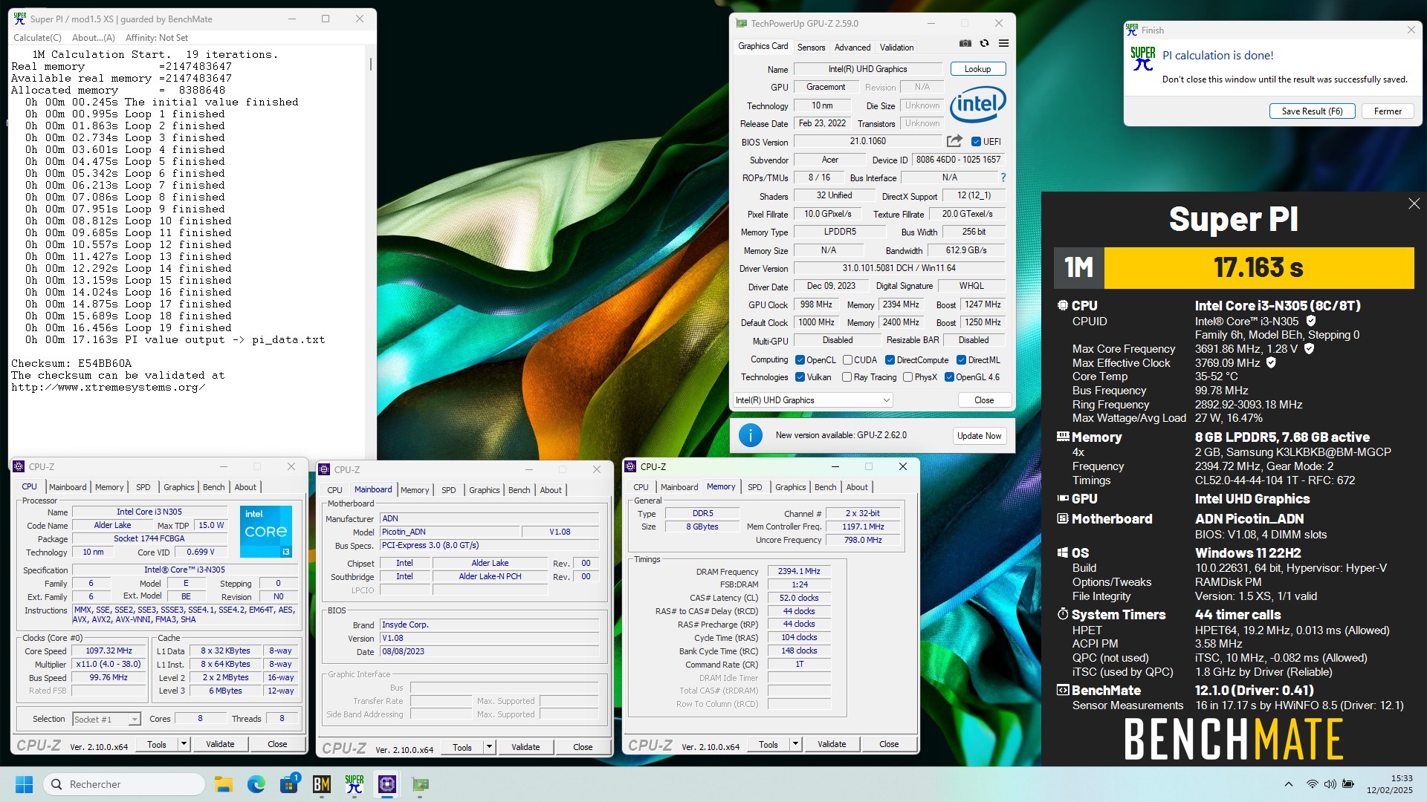Image resolution: width=1427 pixels, height=802 pixels.
Task: Click shield icon beside Max Core Frequency value
Action: [1309, 348]
